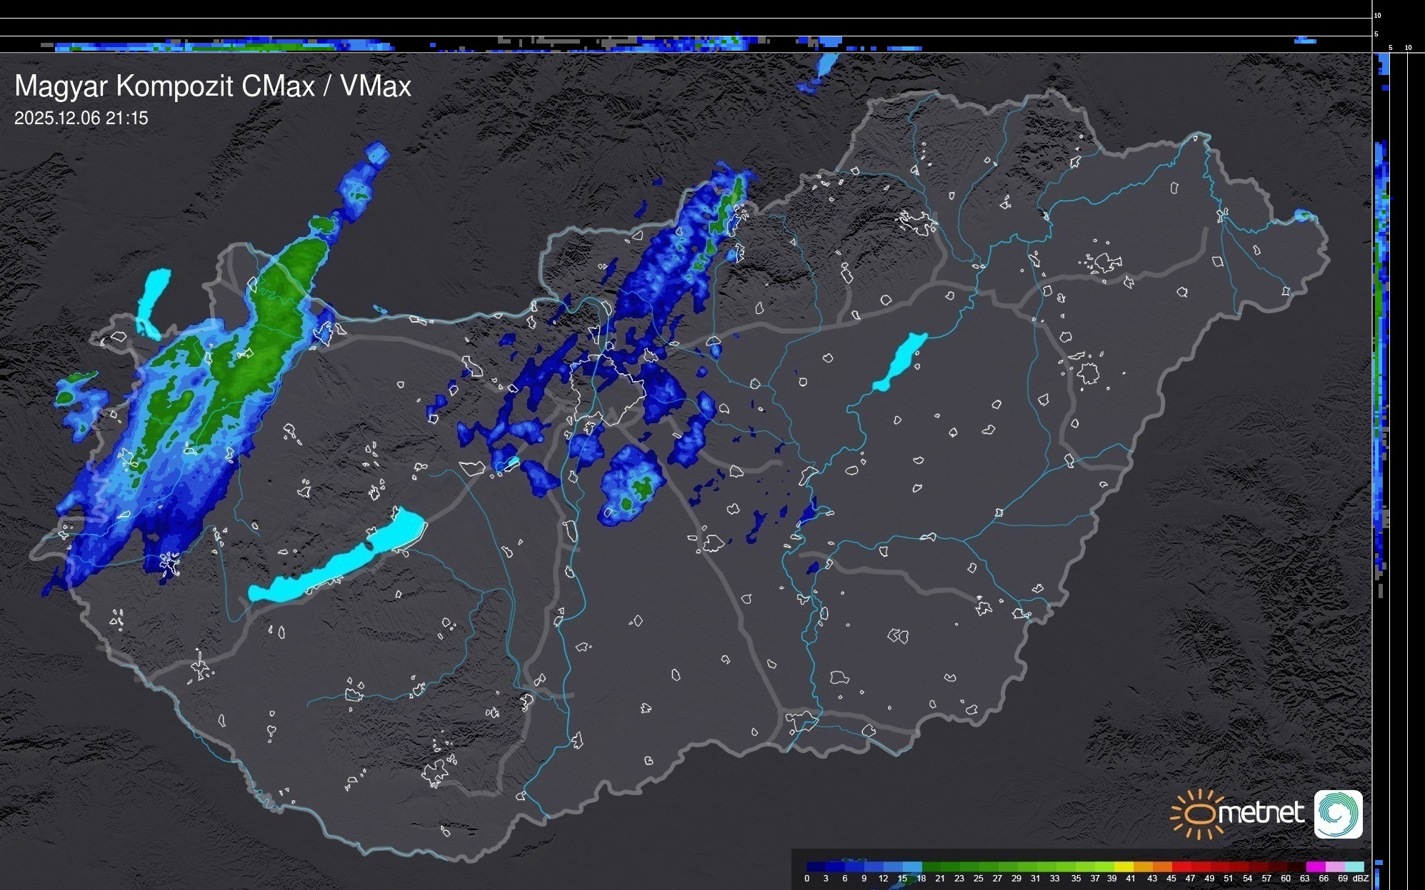Pick the light cyan 69 dBZ legend swatch
The height and width of the screenshot is (890, 1425).
[x=1354, y=866]
